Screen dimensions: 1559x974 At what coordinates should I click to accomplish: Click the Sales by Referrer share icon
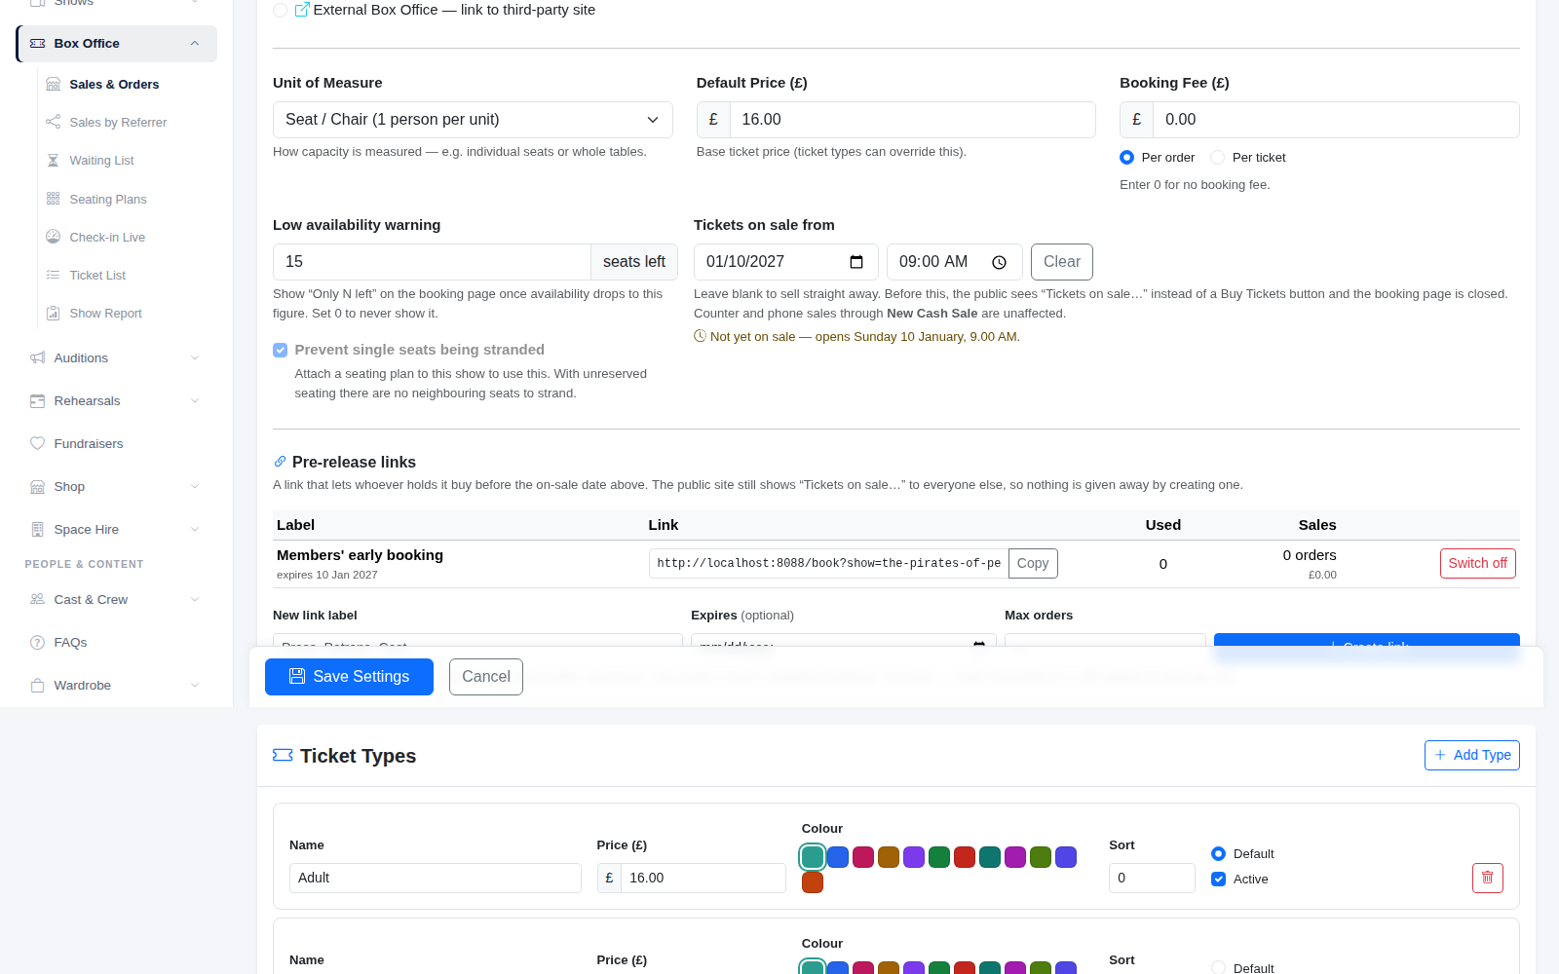click(54, 123)
